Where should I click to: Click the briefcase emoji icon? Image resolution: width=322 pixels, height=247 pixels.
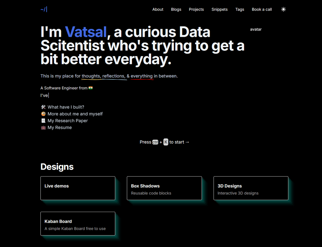click(43, 128)
